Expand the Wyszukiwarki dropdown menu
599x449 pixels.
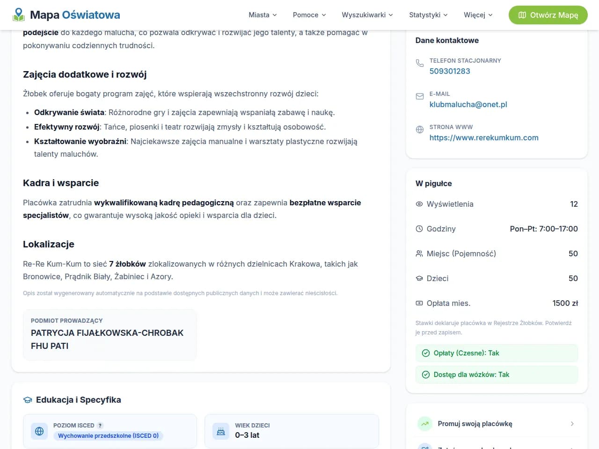[367, 15]
